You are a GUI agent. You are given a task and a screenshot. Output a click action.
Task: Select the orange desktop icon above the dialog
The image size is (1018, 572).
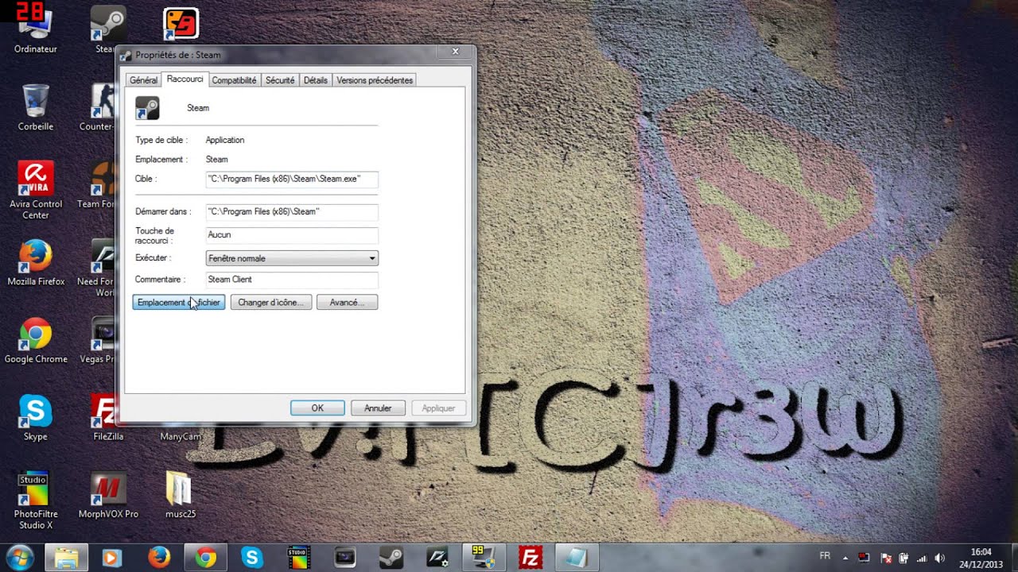tap(181, 24)
